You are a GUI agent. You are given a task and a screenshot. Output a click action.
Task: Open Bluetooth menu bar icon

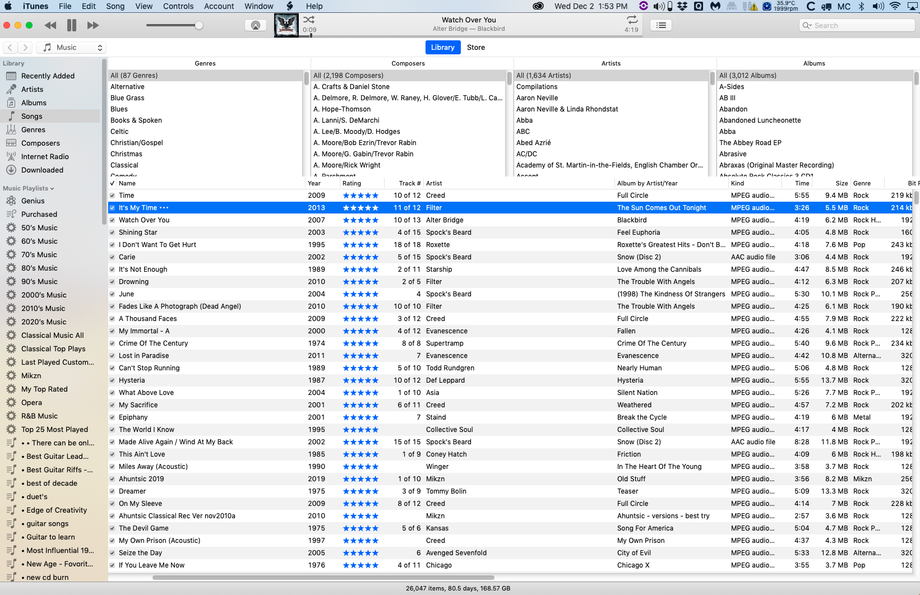[862, 6]
